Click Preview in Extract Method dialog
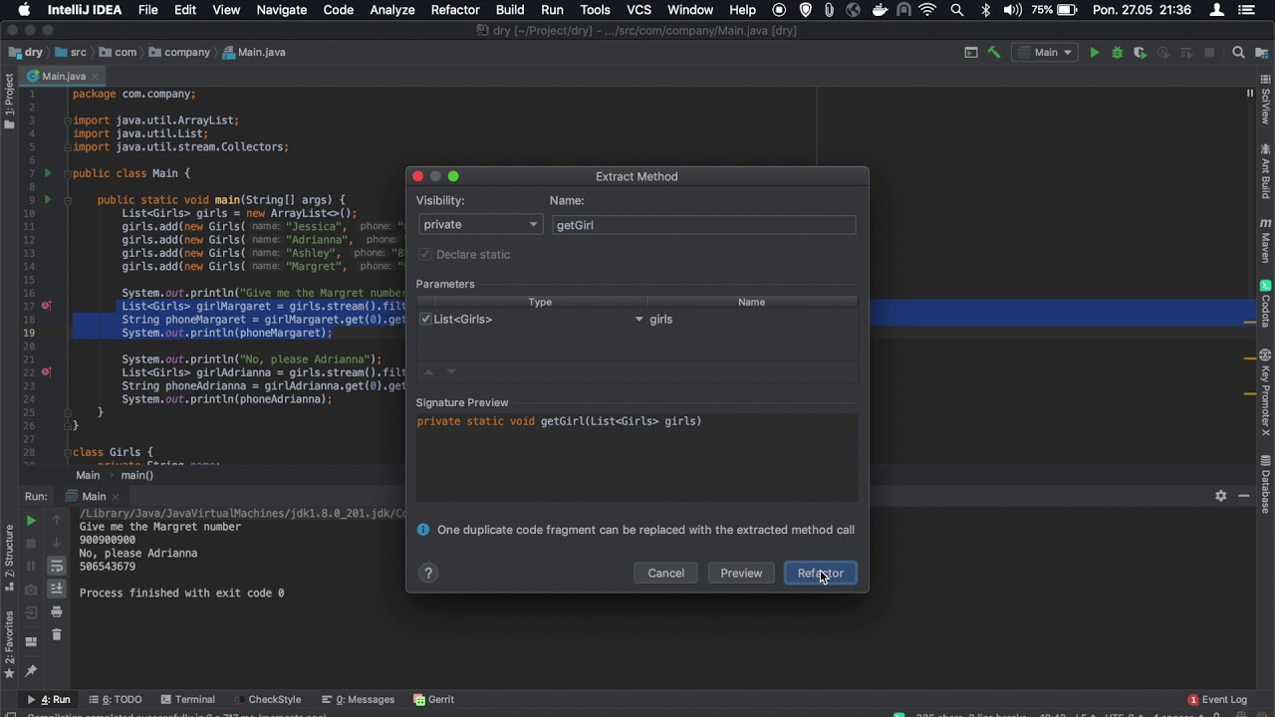Screen dimensions: 1275x717 741,573
